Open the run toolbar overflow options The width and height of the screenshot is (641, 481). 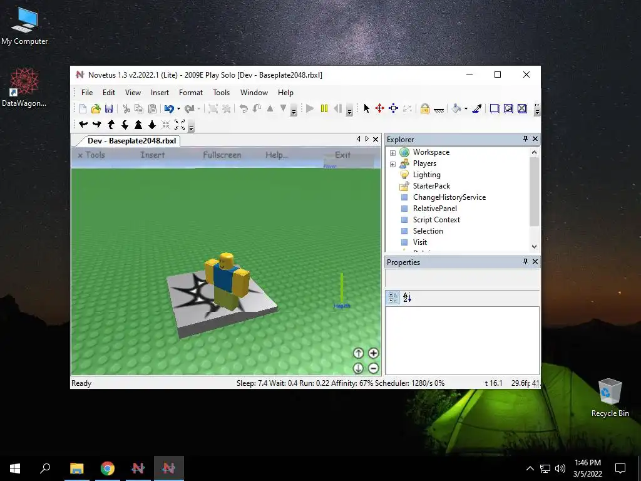349,111
